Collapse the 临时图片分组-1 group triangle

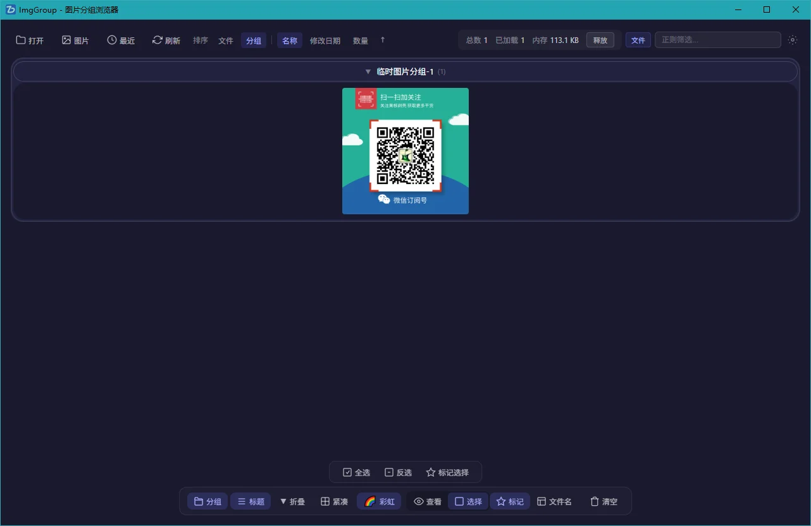368,72
